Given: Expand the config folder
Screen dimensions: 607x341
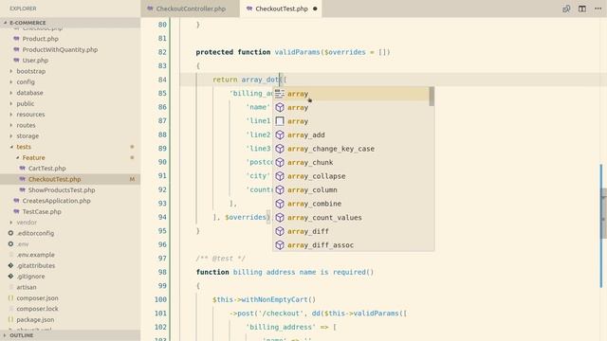Looking at the screenshot, I should 26,82.
